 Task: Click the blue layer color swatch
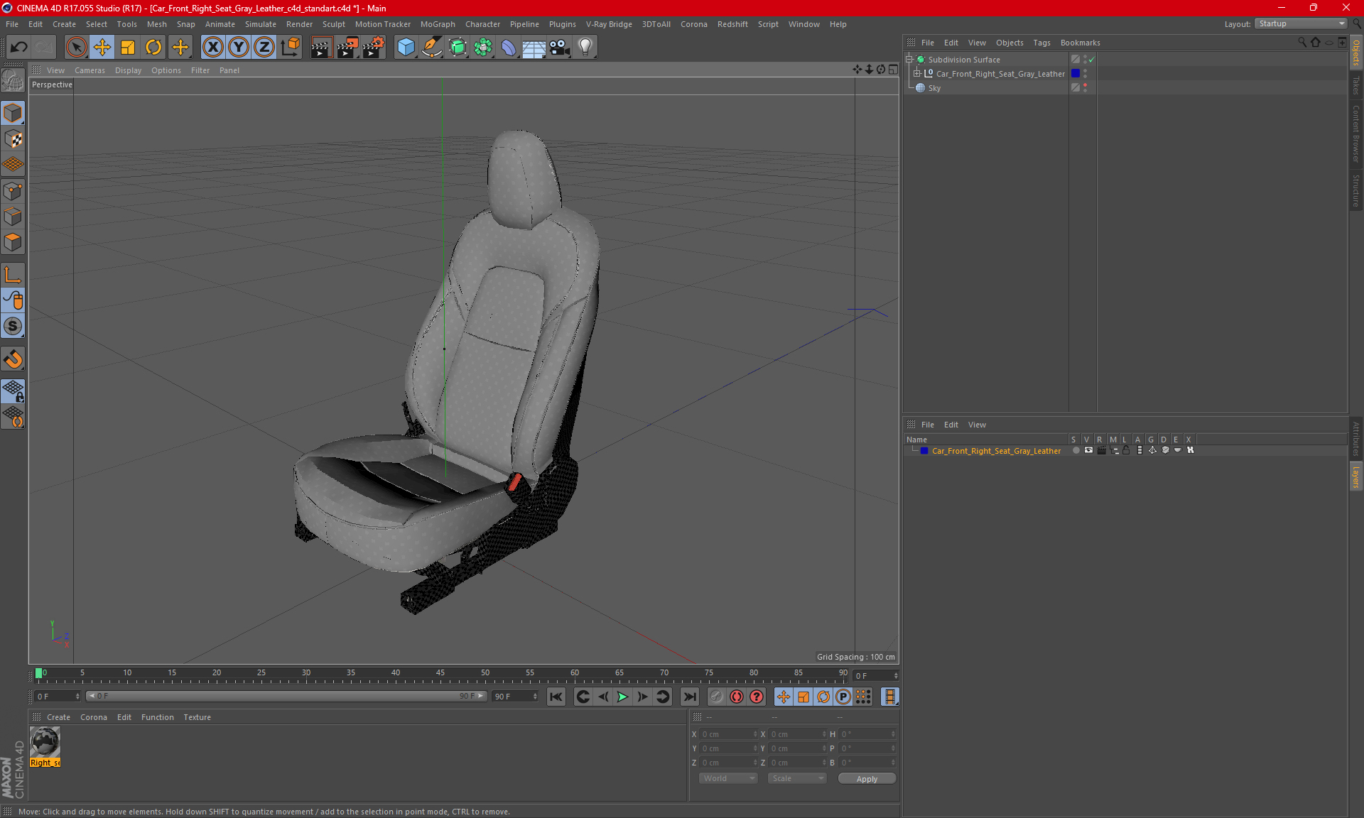[924, 451]
